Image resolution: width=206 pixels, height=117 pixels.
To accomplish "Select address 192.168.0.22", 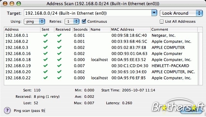I will click(x=18, y=78).
